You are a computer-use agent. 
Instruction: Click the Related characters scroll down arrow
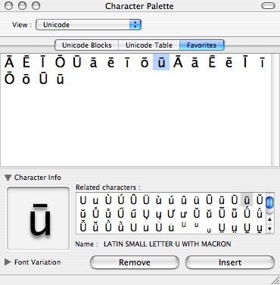click(270, 228)
